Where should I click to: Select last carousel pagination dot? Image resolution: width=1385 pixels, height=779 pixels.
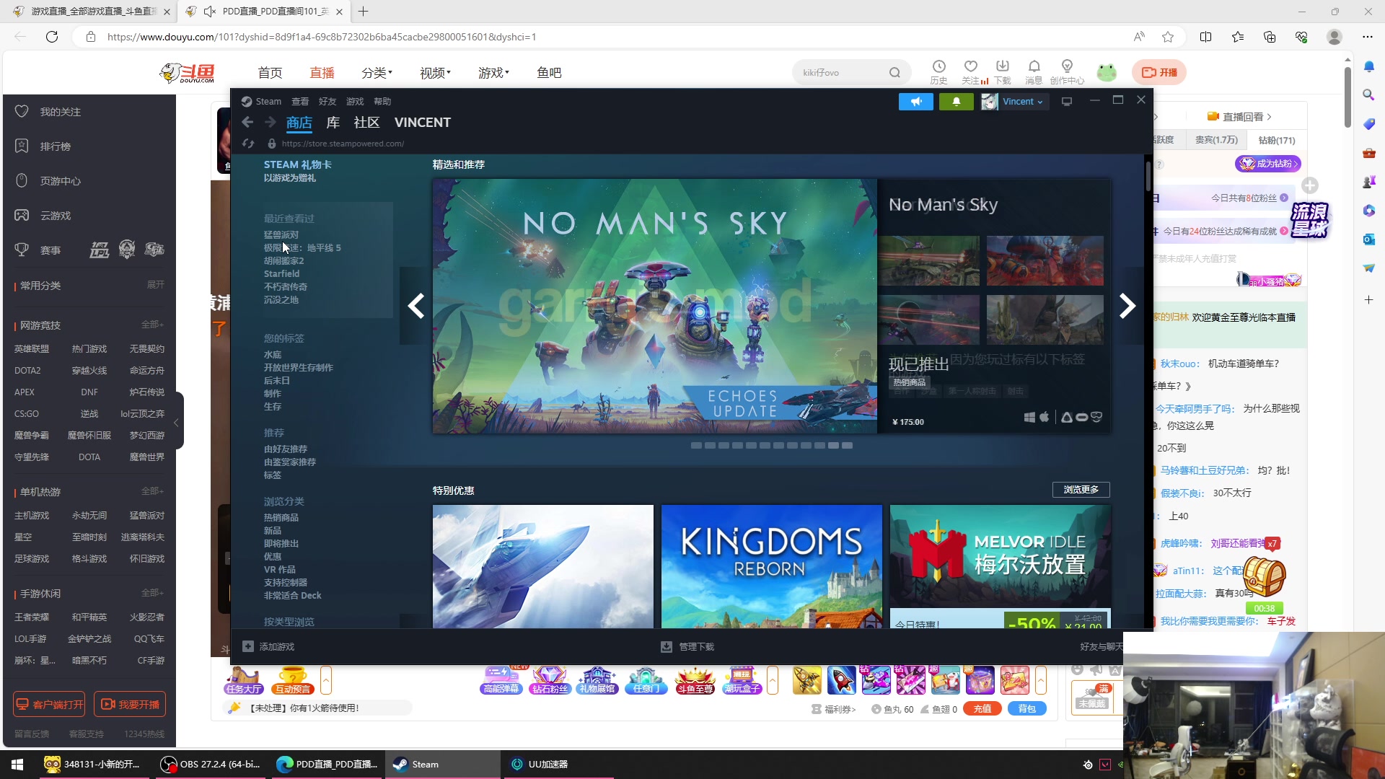tap(847, 446)
